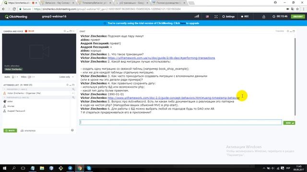The height and width of the screenshot is (172, 307).
Task: Open Skype from the taskbar
Action: point(89,168)
